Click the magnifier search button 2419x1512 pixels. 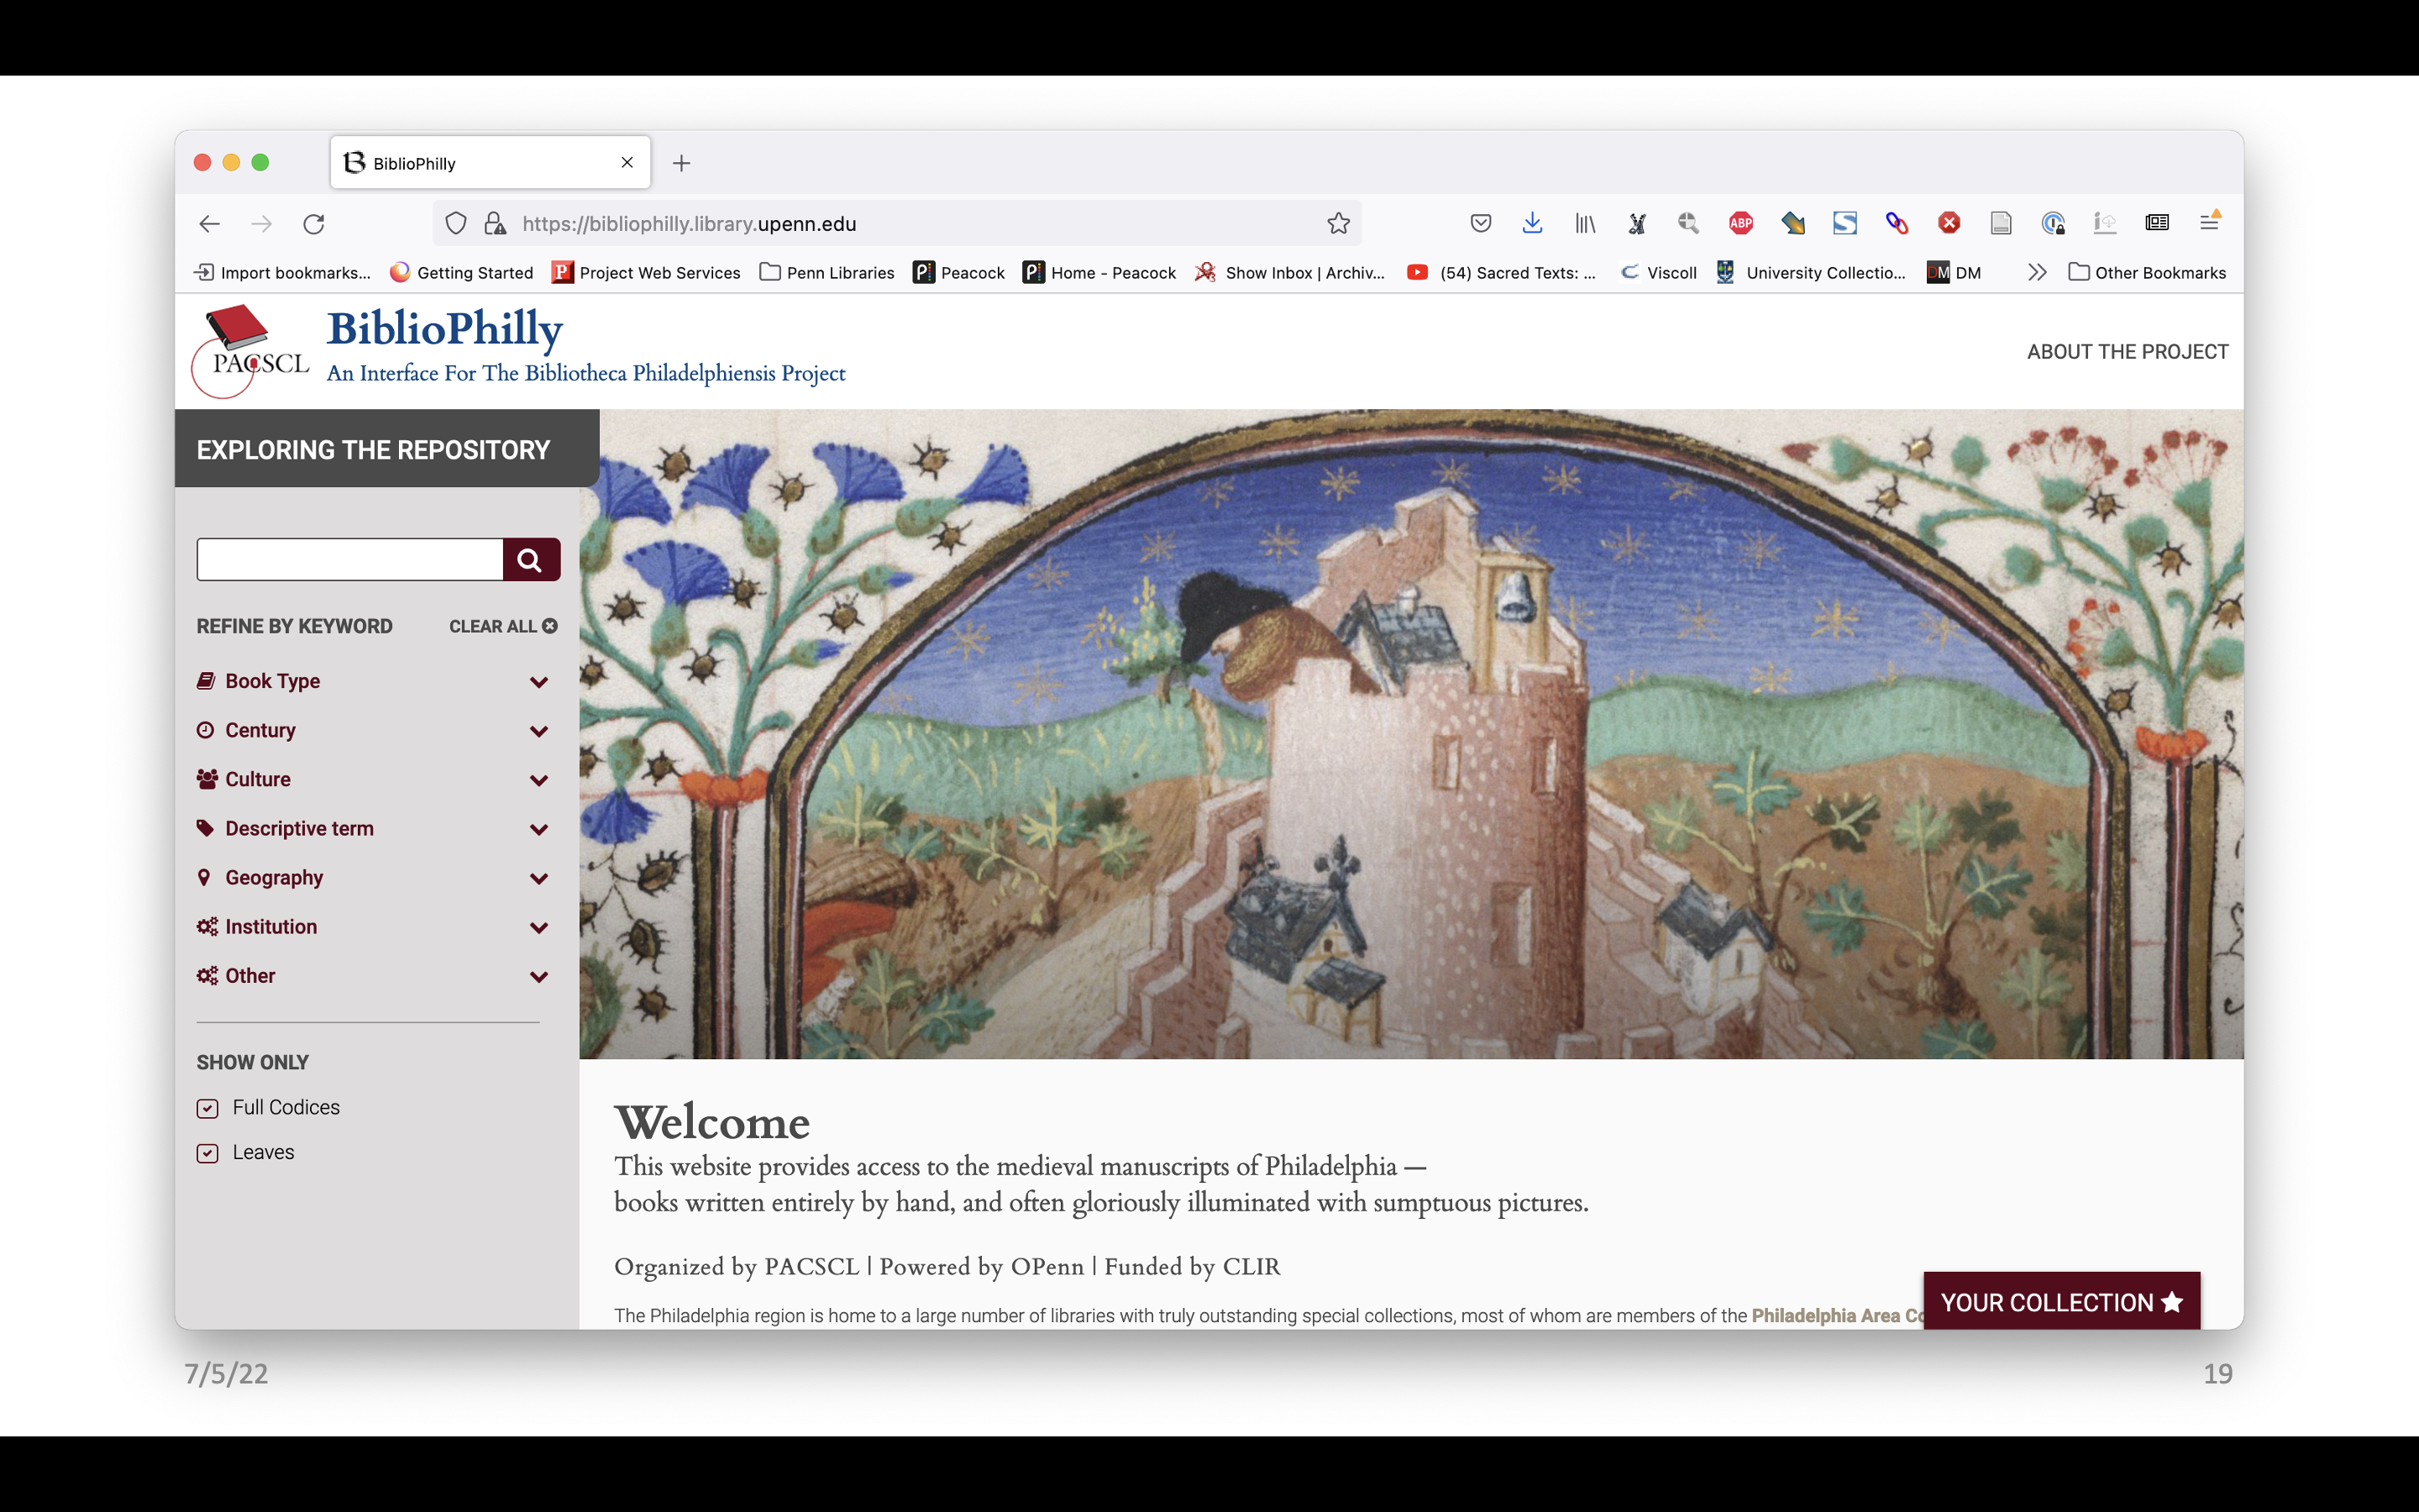[531, 560]
